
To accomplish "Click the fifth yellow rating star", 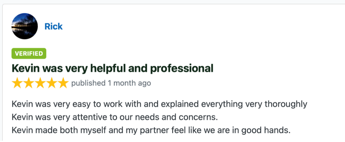I will 63,83.
